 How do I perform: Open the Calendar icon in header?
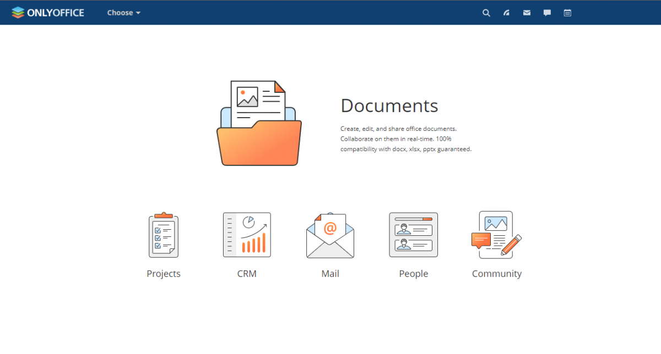567,13
